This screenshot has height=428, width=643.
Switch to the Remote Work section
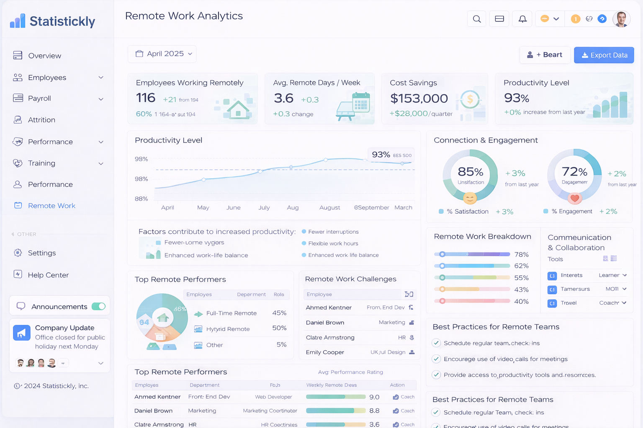click(51, 205)
